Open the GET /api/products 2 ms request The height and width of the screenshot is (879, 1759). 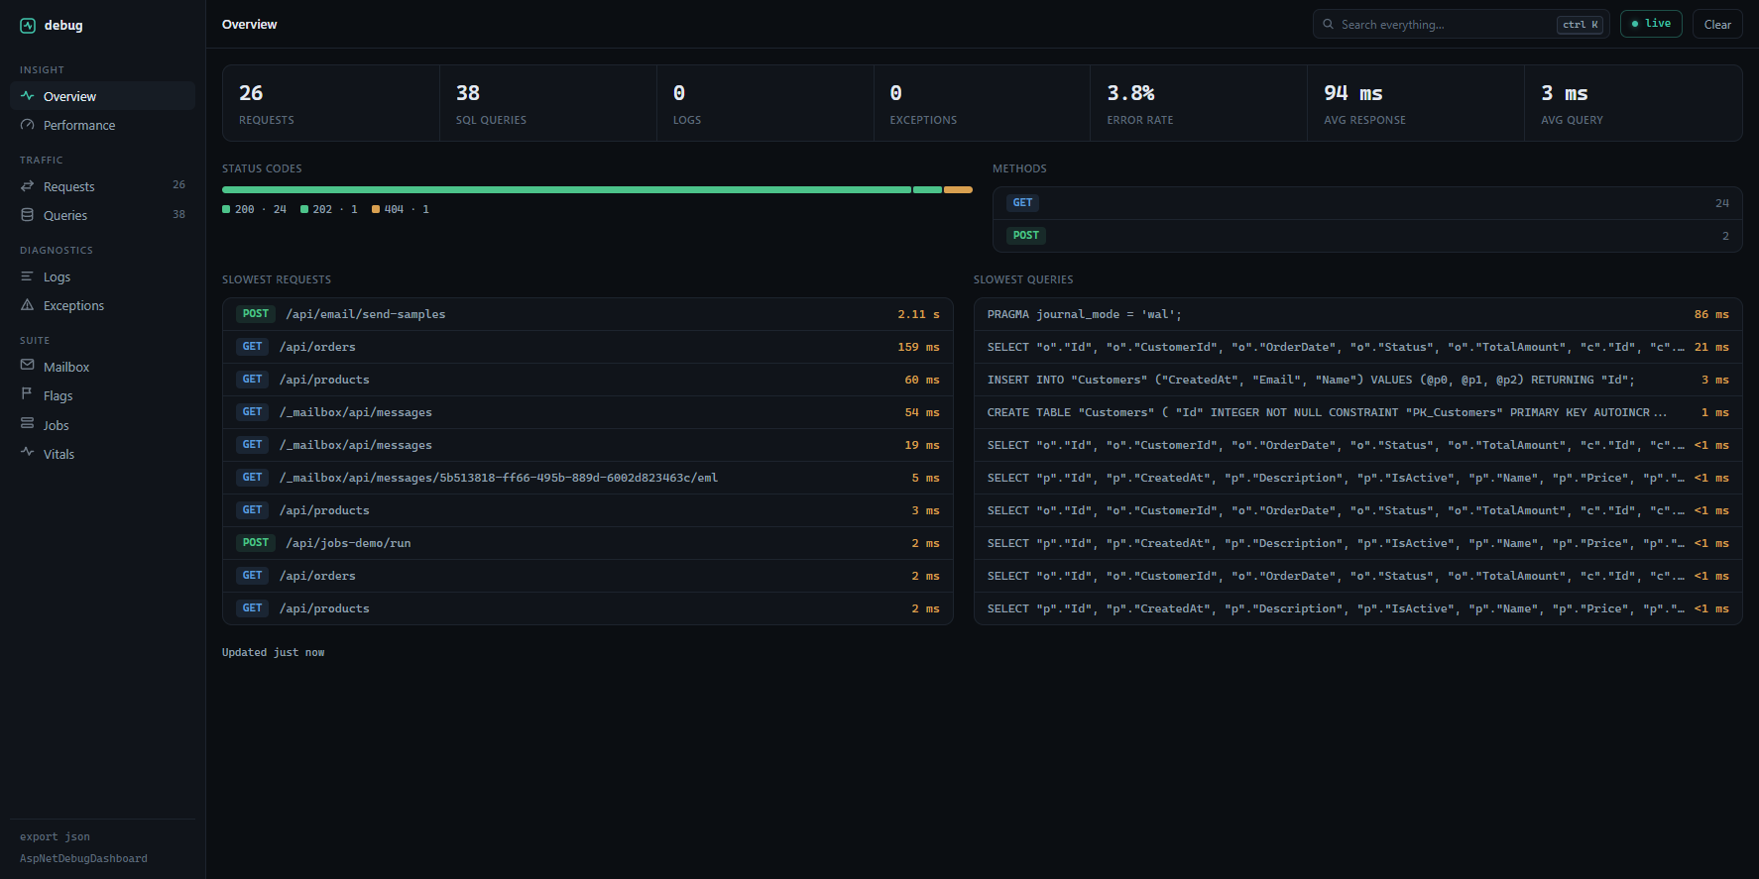coord(588,608)
